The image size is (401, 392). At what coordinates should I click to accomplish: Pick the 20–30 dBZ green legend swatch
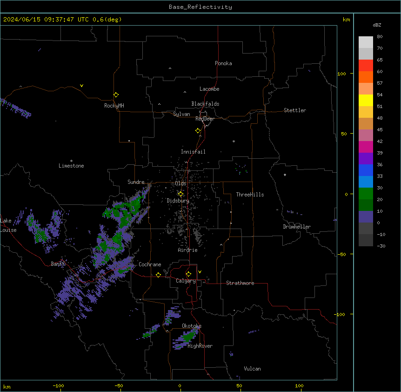pyautogui.click(x=366, y=194)
